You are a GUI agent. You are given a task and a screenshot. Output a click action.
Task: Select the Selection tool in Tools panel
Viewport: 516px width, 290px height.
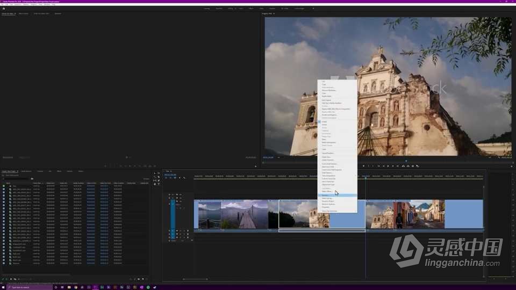coord(155,173)
